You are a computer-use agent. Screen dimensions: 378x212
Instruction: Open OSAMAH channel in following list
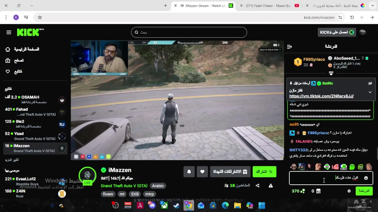coord(35,100)
